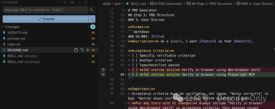Generate commit message with sparkle icon
This screenshot has width=275, height=109.
point(91,10)
